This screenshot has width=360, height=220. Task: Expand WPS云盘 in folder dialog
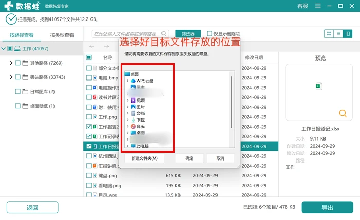pos(127,81)
